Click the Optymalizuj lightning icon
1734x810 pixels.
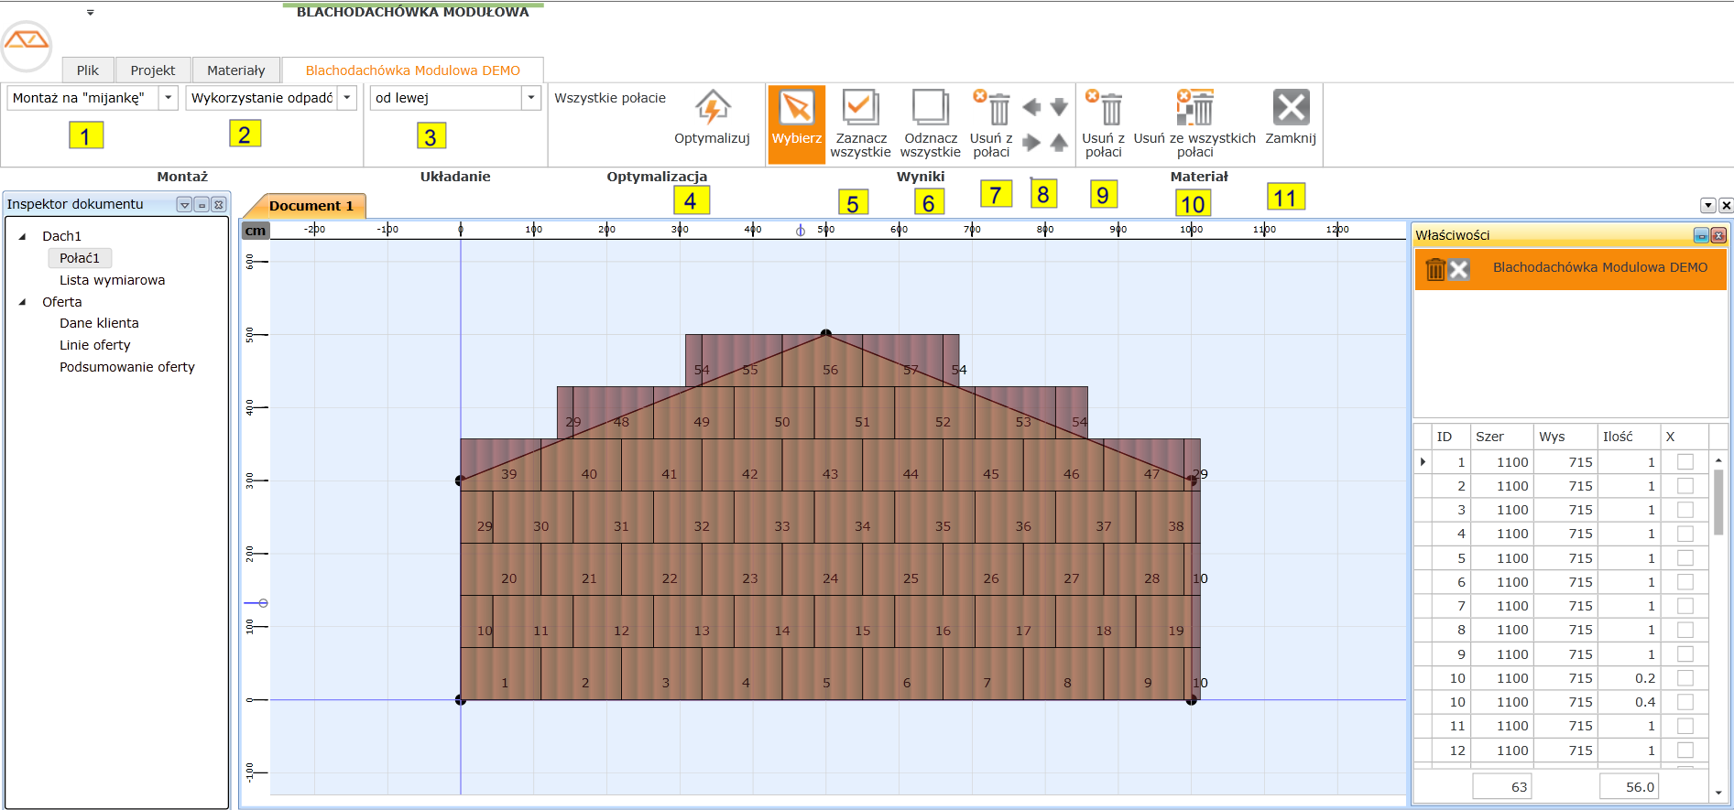(x=712, y=108)
